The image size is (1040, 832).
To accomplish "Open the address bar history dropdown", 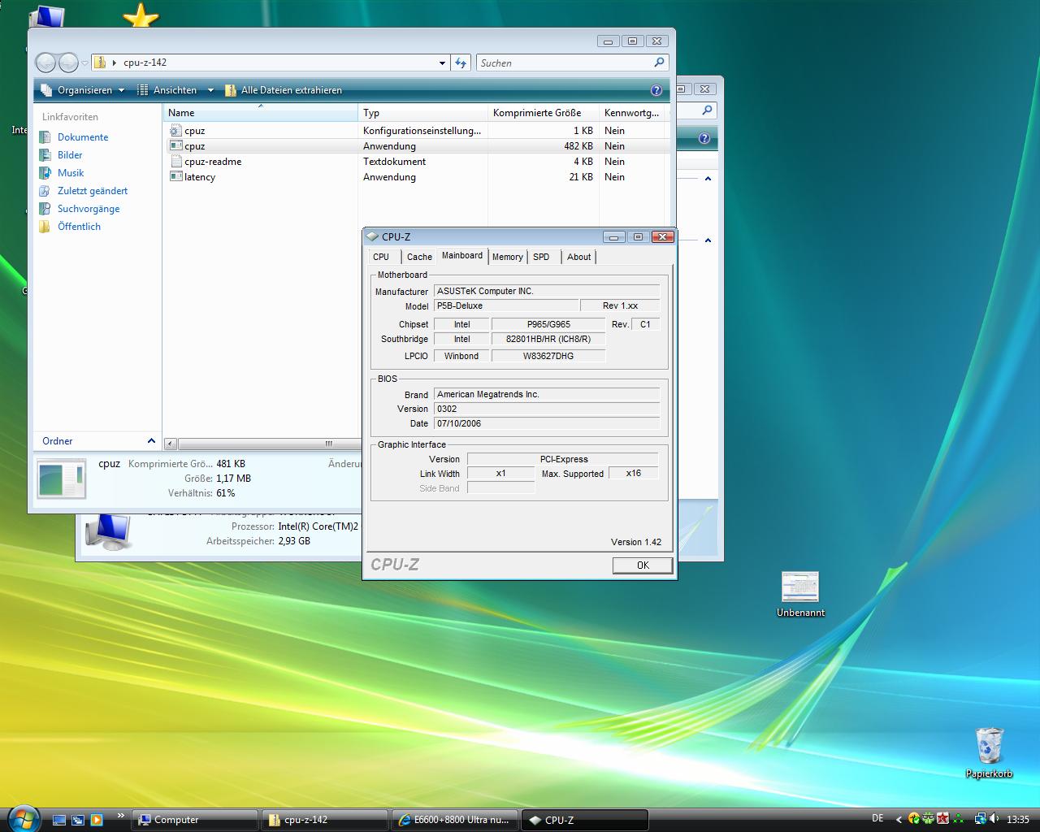I will click(x=442, y=63).
